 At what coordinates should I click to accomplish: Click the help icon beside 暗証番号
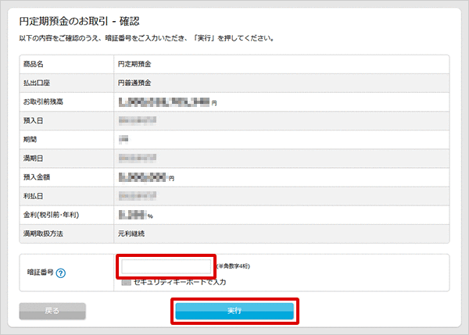(60, 273)
